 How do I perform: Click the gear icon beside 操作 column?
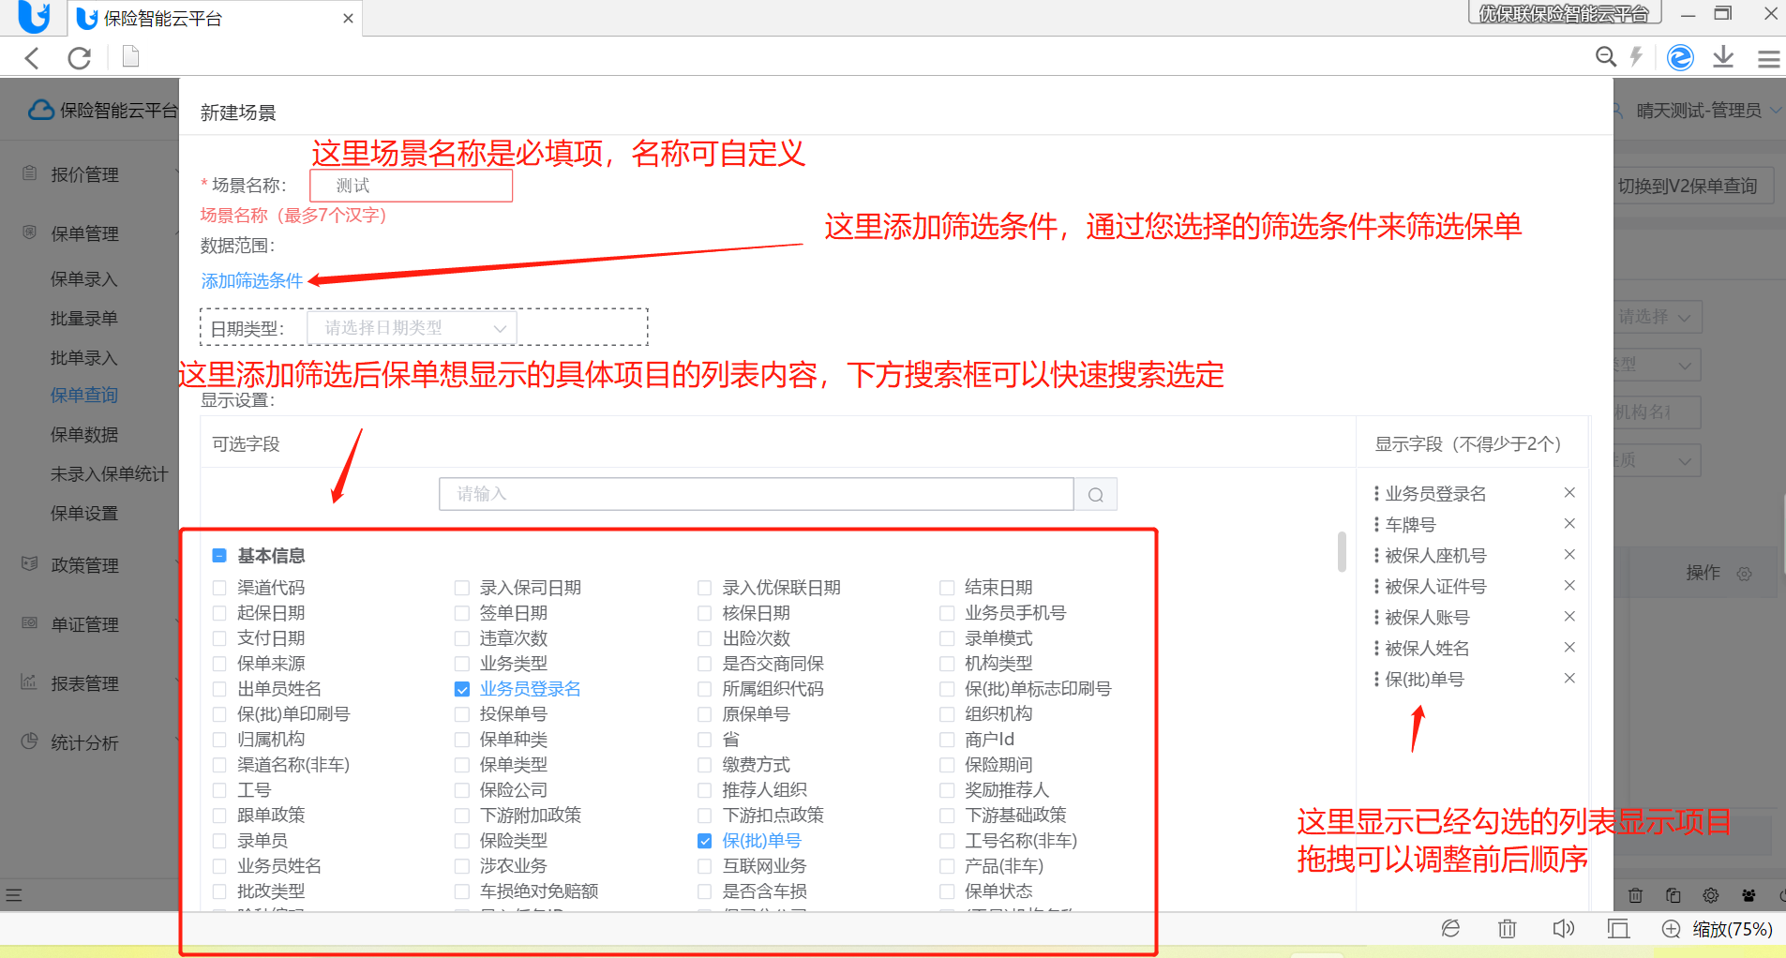[1744, 574]
